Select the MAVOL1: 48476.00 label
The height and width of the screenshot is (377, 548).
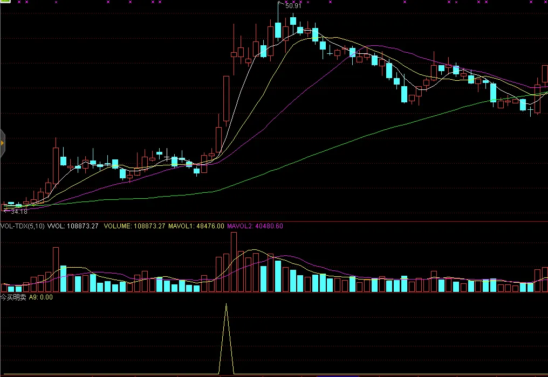pyautogui.click(x=196, y=226)
